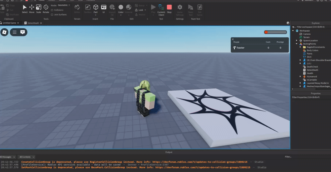Viewport: 331px width, 172px height.
Task: Open All Contexts filter dropdown in Output
Action: pos(26,157)
